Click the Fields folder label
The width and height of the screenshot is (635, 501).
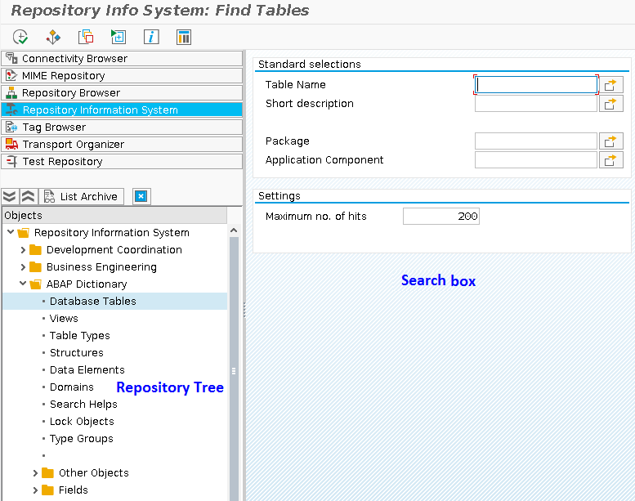(74, 490)
